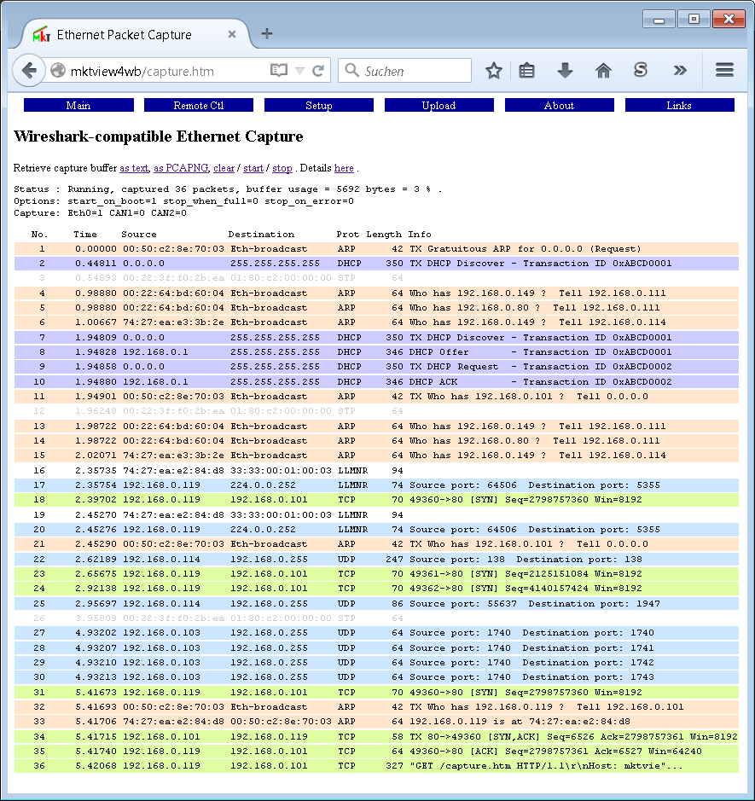This screenshot has width=755, height=801.
Task: Open downloads arrow icon
Action: coord(565,71)
